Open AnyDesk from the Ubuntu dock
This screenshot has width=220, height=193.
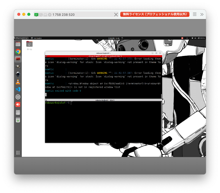tap(18, 104)
